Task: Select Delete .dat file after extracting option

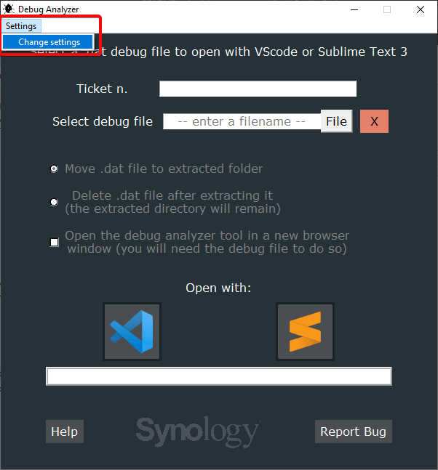Action: 54,203
